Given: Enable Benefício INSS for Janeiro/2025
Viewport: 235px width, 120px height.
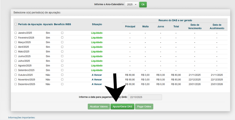Looking at the screenshot, I should pyautogui.click(x=62, y=33).
